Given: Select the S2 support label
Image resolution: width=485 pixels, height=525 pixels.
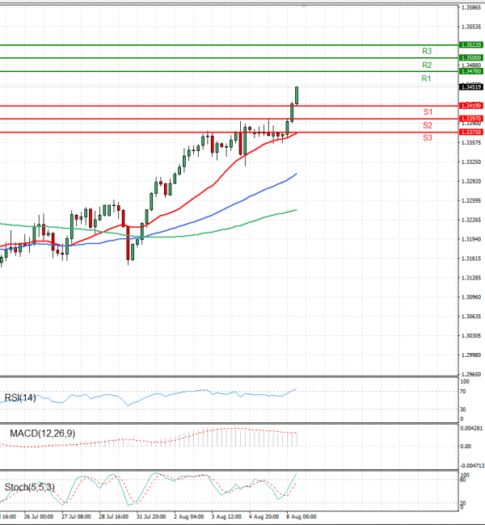Looking at the screenshot, I should (x=428, y=125).
